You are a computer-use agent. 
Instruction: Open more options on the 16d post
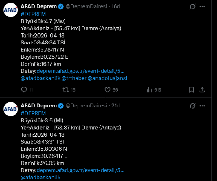click(x=202, y=7)
